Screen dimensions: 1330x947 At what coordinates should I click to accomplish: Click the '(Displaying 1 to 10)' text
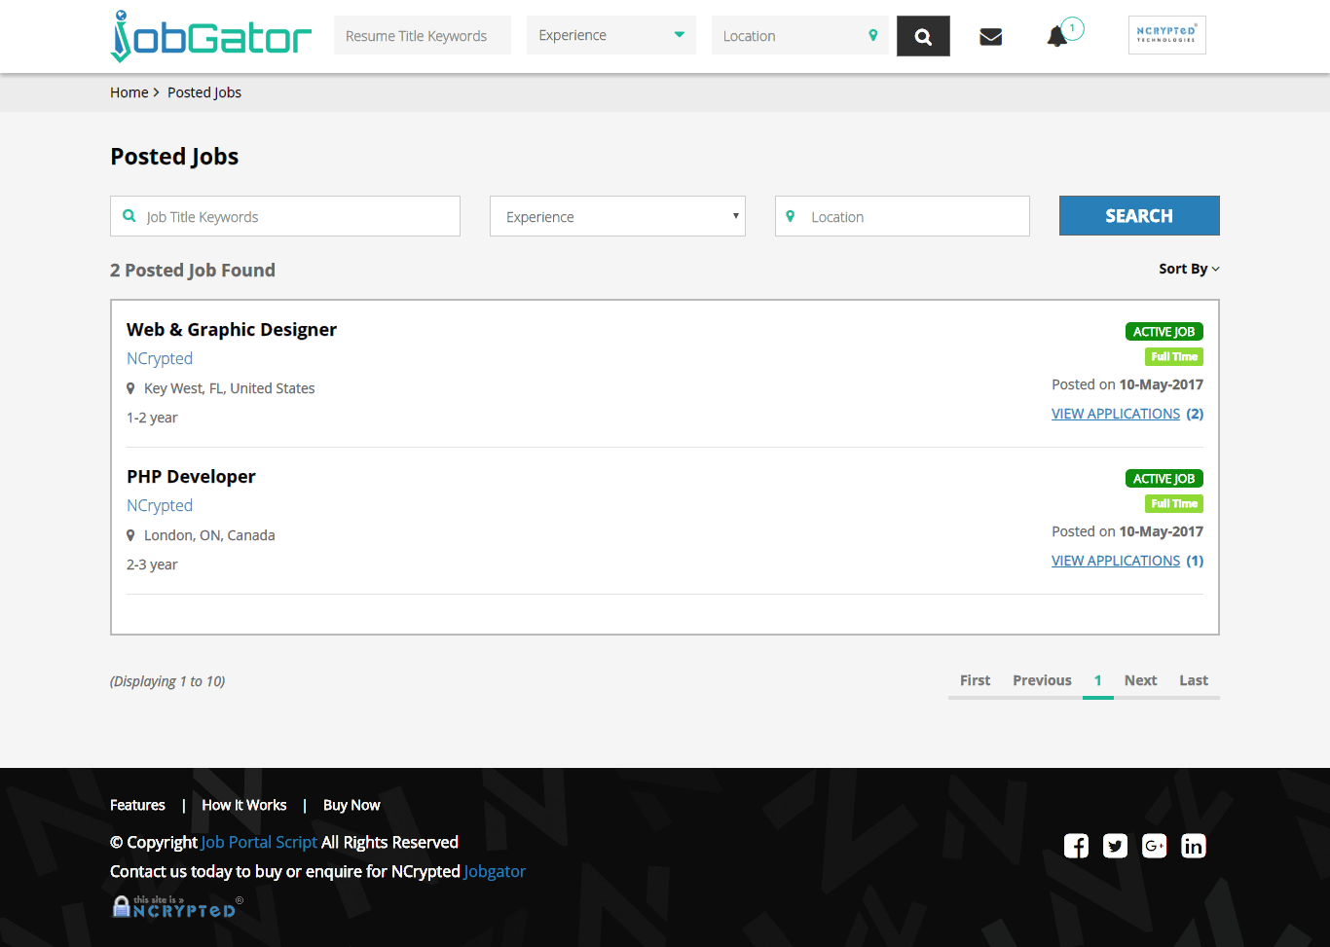[x=167, y=681]
